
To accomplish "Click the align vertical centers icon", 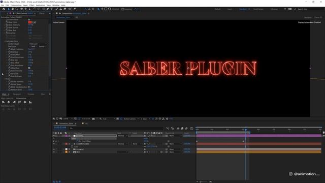I will click(25, 102).
